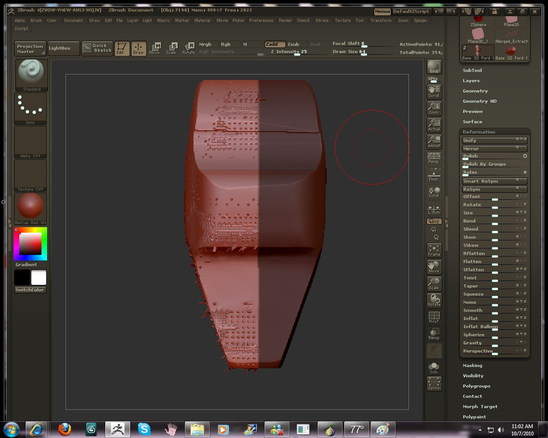This screenshot has width=548, height=438.
Task: Select the Scroll canvas tool
Action: (x=434, y=91)
